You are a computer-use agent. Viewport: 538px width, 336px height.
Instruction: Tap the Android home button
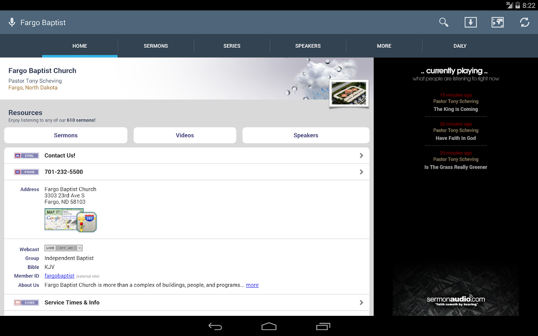pyautogui.click(x=269, y=326)
